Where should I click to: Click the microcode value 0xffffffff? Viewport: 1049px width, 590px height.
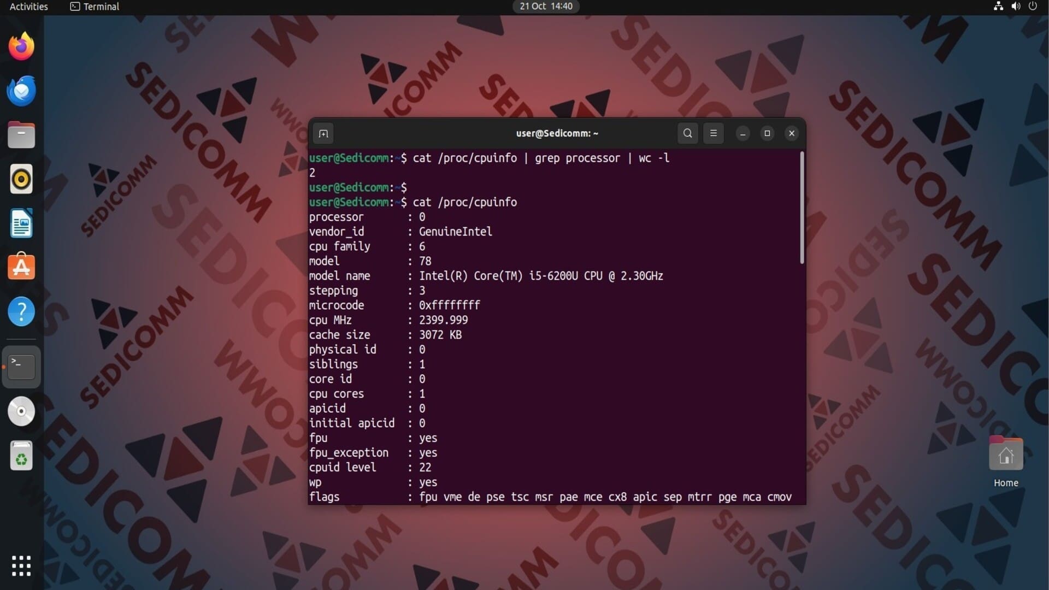point(449,305)
